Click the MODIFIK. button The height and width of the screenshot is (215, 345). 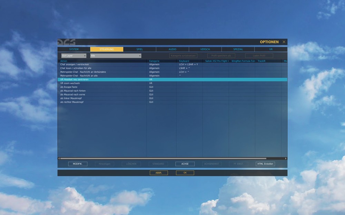pos(78,164)
